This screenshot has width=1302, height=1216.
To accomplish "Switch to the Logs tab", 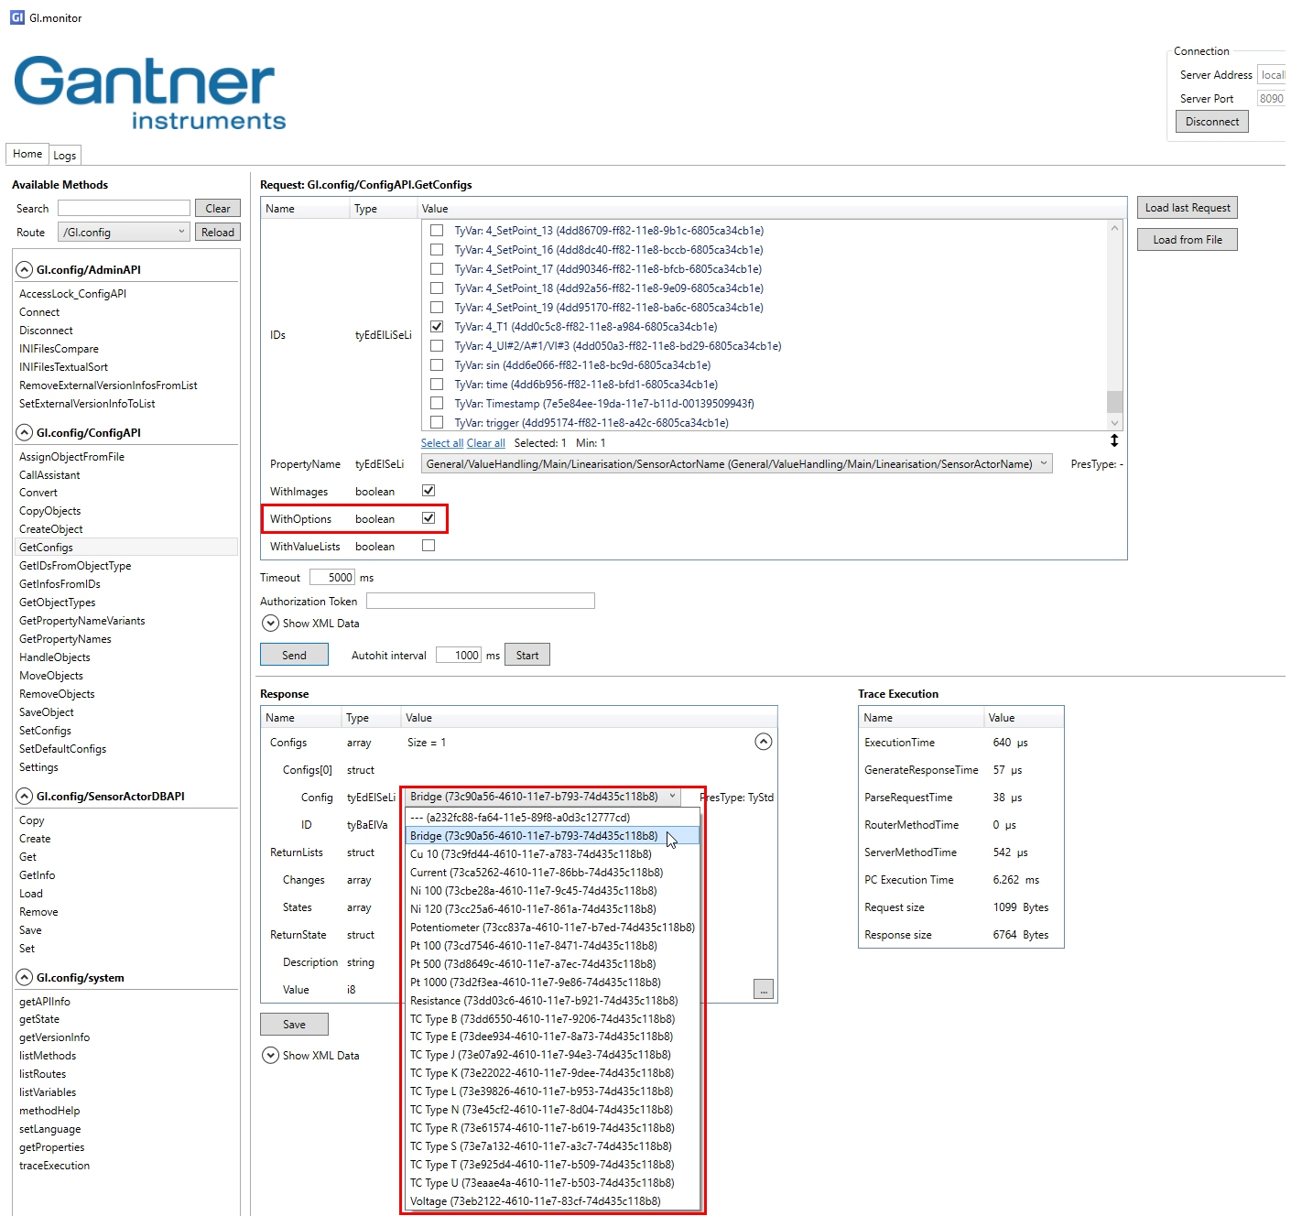I will pyautogui.click(x=64, y=156).
